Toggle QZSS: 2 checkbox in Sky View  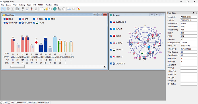point(111,56)
